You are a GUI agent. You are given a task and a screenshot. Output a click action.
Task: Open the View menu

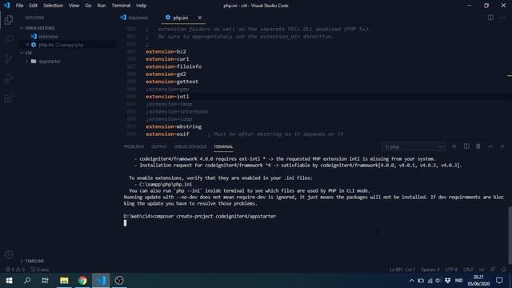point(74,6)
